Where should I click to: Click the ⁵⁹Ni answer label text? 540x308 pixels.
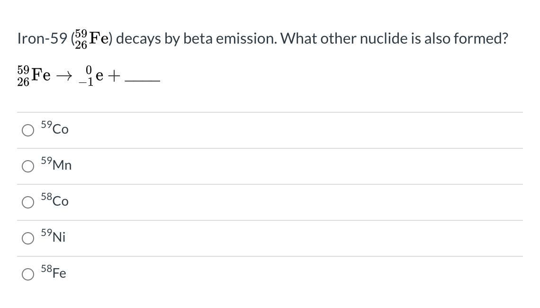pos(54,237)
